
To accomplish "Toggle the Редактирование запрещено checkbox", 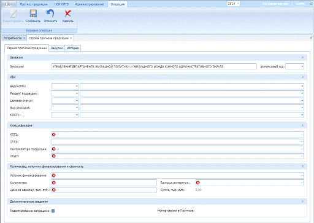I will [x=53, y=211].
